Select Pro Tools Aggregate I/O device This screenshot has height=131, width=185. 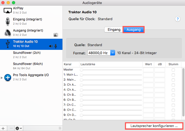coord(31,77)
